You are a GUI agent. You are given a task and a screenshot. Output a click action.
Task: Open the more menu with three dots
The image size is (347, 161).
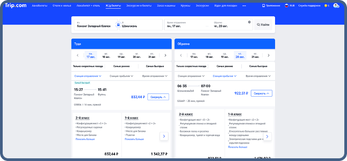point(244,6)
